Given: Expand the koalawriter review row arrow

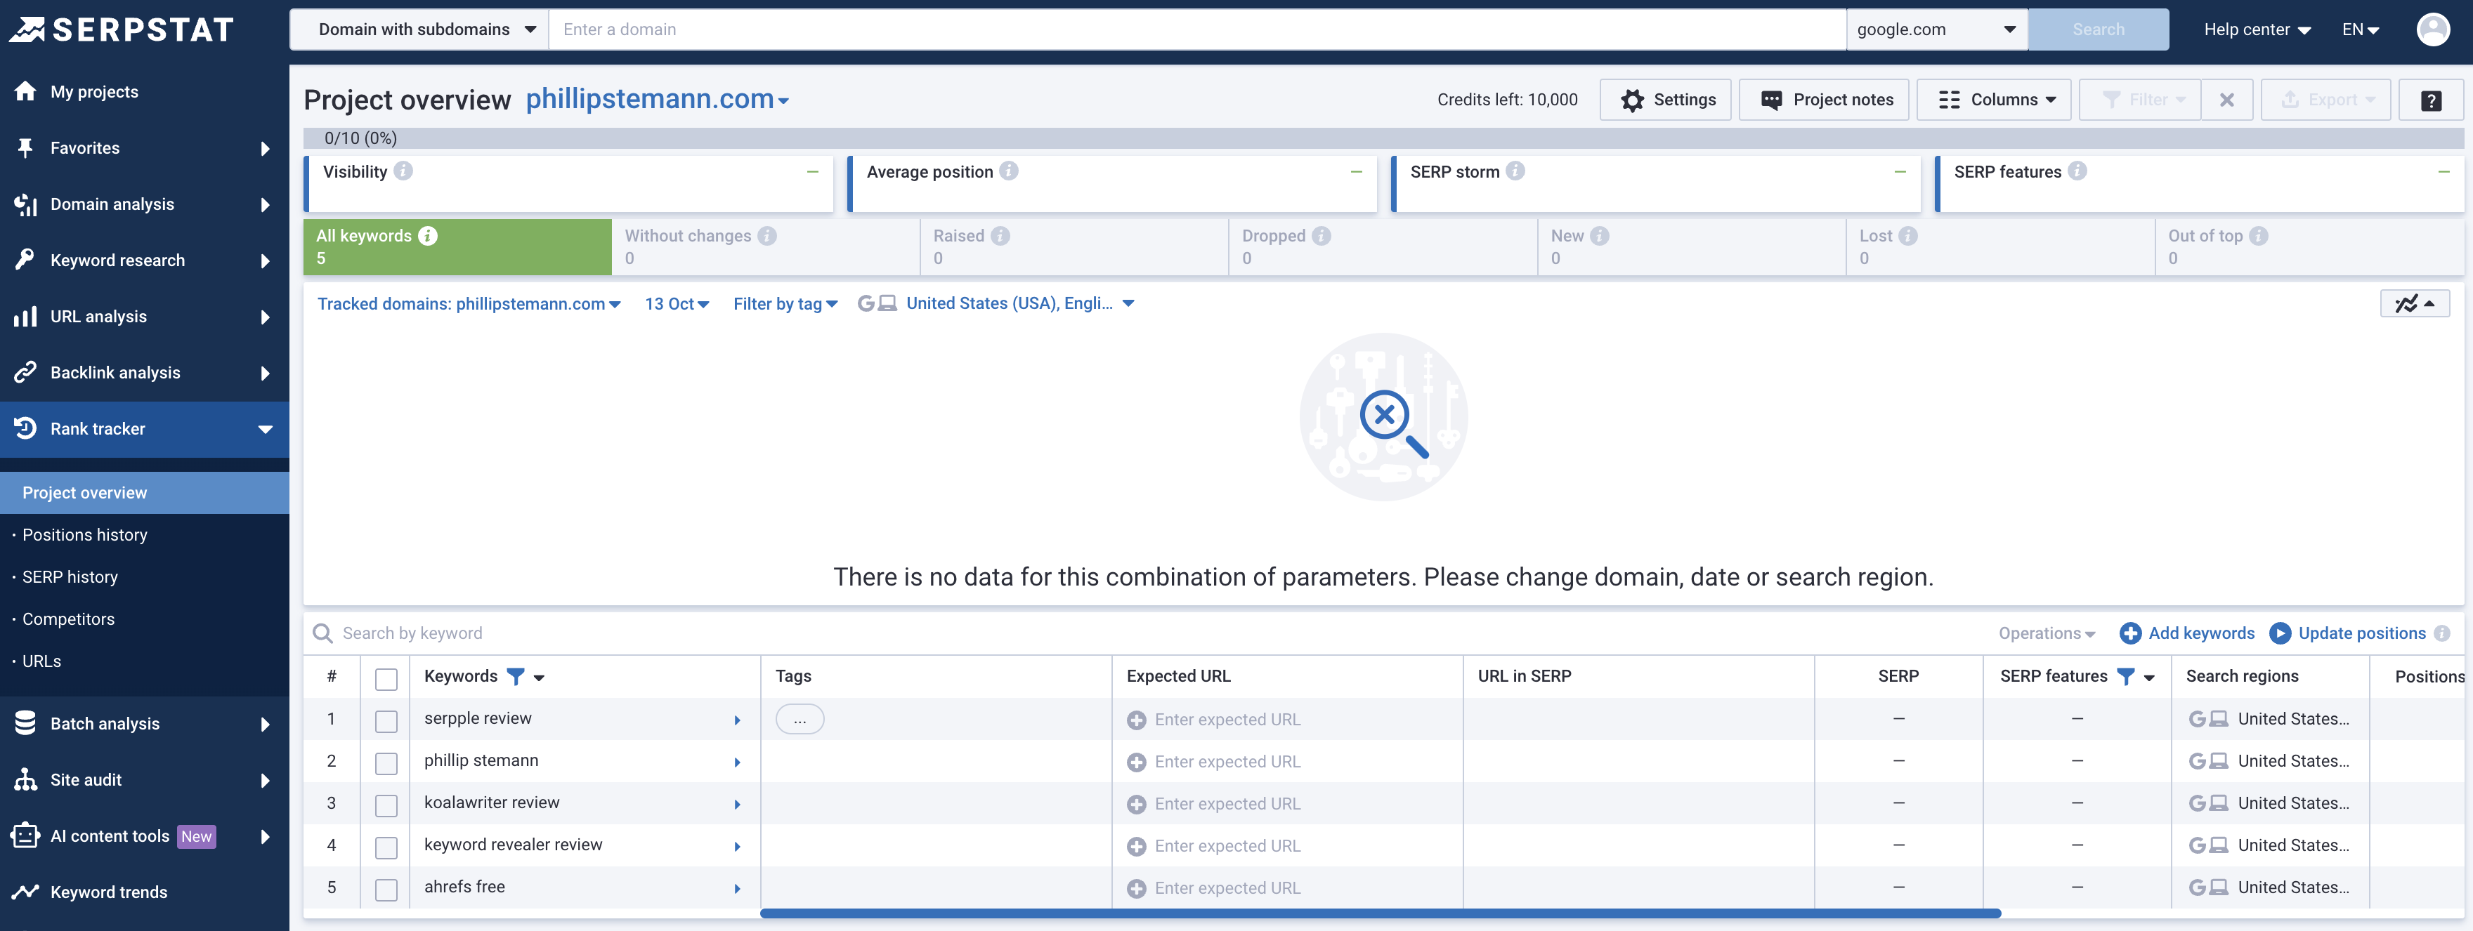Looking at the screenshot, I should 737,805.
